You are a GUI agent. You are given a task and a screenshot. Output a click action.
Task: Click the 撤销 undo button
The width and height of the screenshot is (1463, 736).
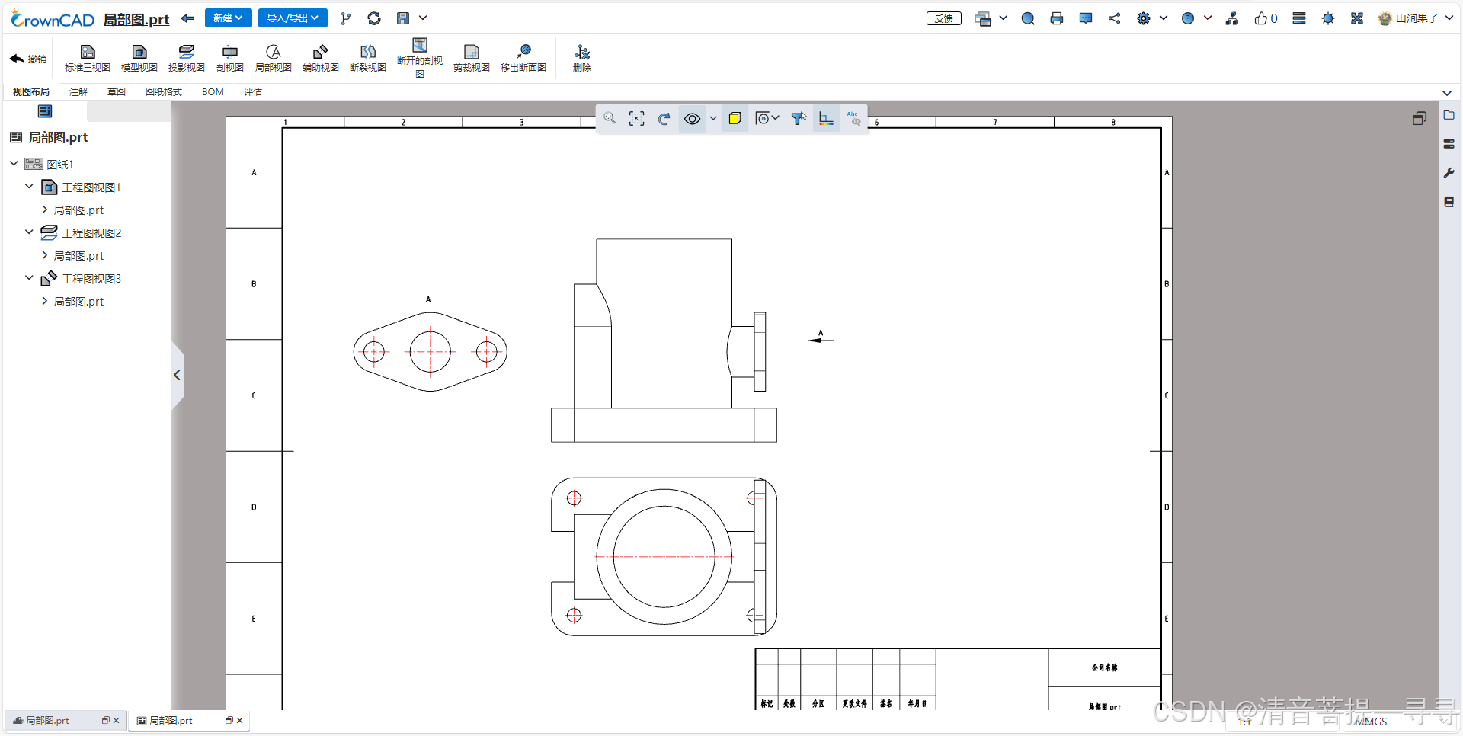tap(28, 59)
